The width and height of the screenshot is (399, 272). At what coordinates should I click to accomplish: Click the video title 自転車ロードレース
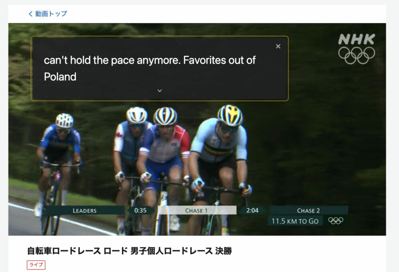pyautogui.click(x=64, y=251)
